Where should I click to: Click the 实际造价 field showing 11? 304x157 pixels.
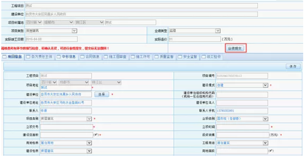pos(195,39)
